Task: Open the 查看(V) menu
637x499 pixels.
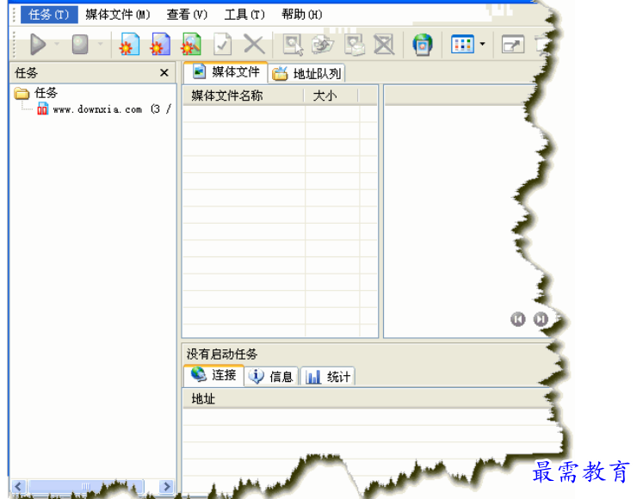Action: coord(187,15)
